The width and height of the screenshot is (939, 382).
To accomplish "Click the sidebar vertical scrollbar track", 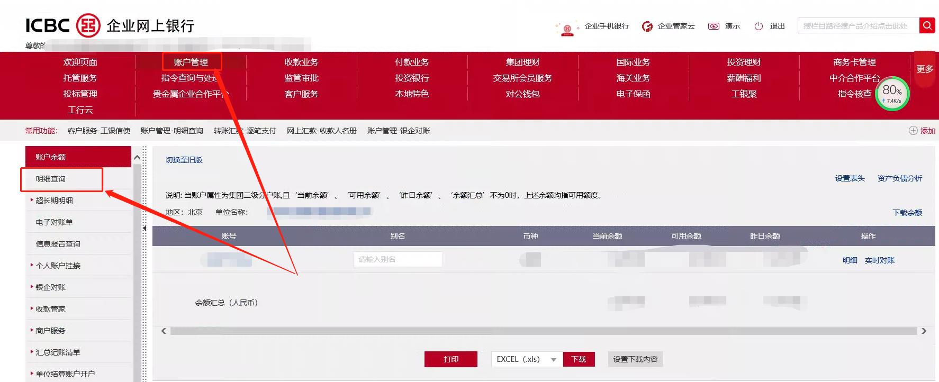I will (x=137, y=272).
